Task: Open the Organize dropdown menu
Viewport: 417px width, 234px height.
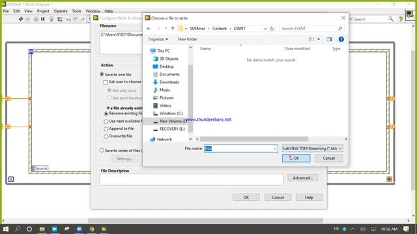Action: 158,39
